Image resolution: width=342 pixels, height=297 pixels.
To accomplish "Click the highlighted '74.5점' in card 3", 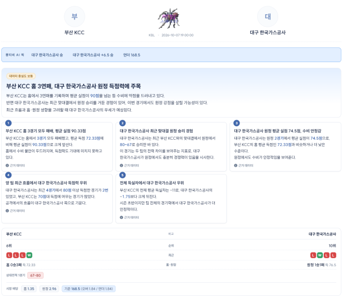I will 316,139.
